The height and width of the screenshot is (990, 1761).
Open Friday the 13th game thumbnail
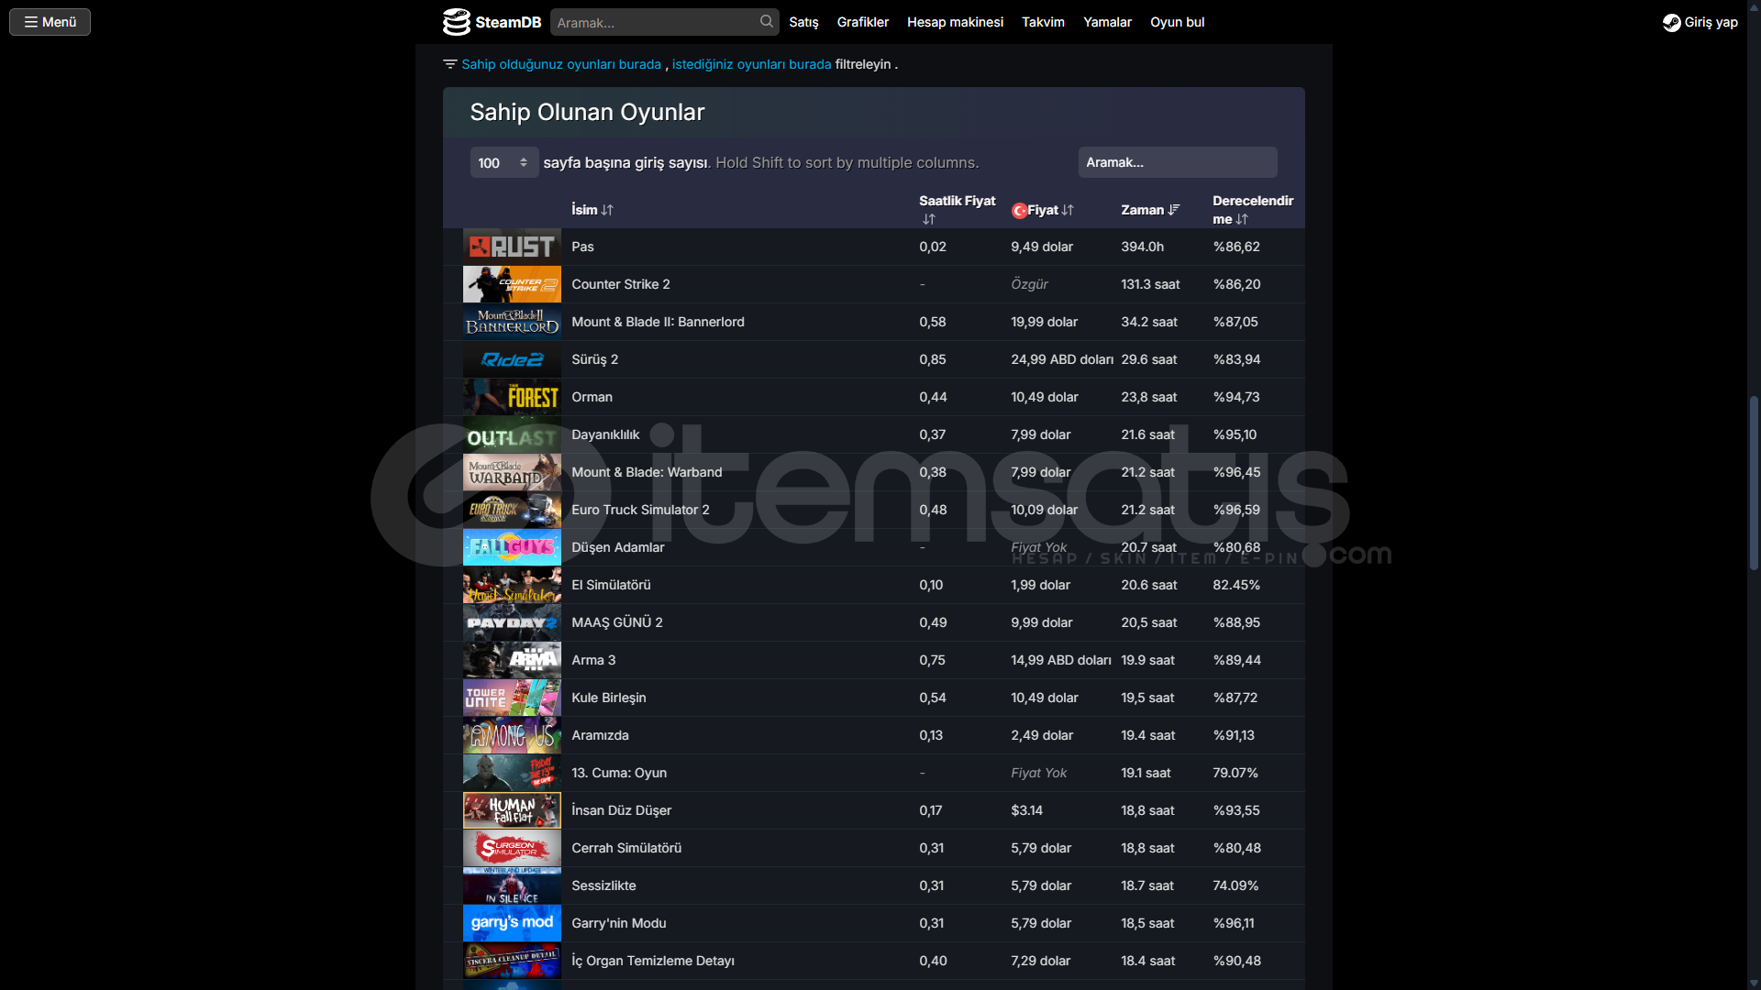[x=512, y=773]
